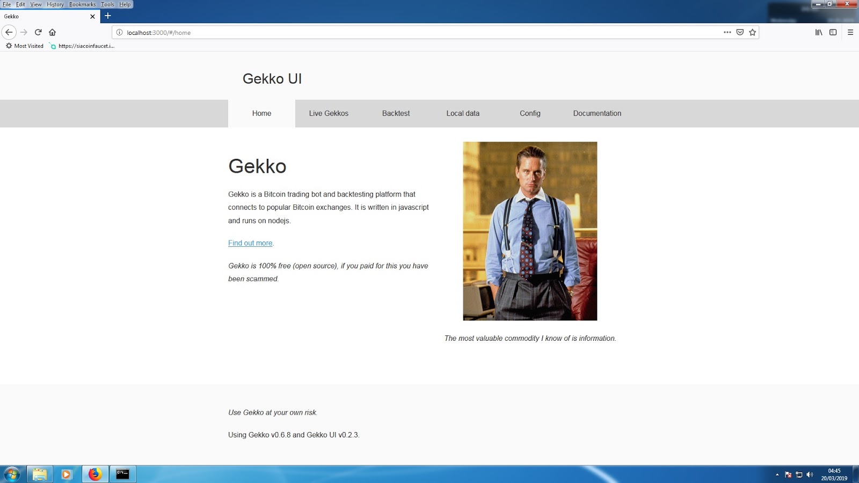Select Firefox in the taskbar
This screenshot has height=483, width=859.
(x=95, y=474)
